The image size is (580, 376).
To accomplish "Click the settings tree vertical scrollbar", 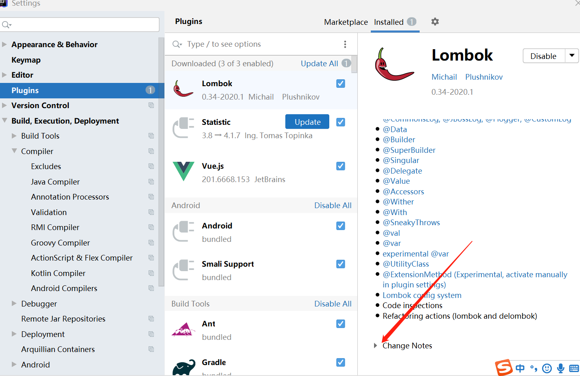I will click(x=161, y=162).
